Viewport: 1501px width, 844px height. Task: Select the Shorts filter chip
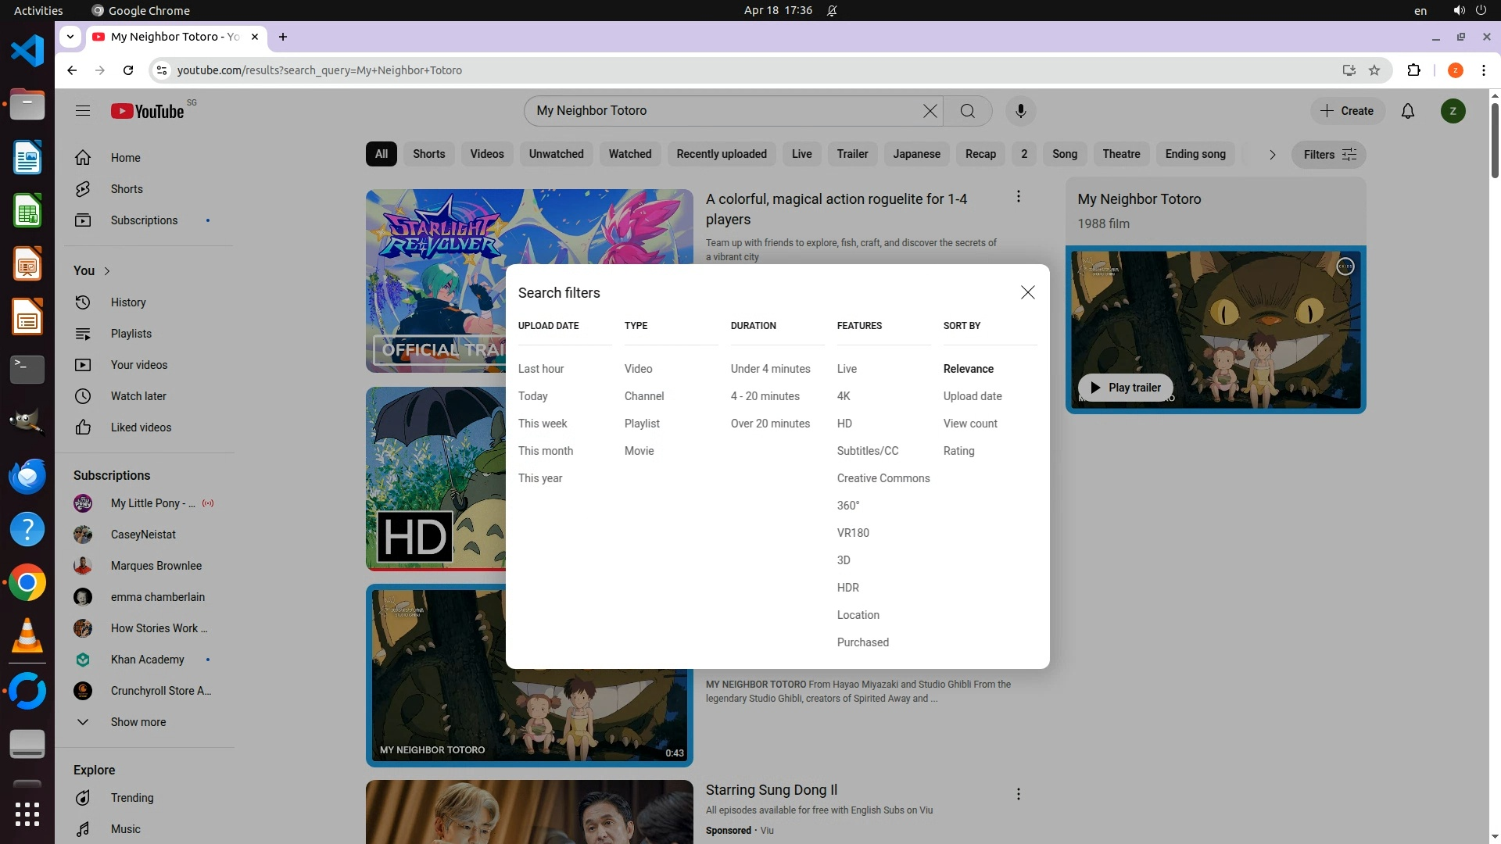click(x=428, y=154)
